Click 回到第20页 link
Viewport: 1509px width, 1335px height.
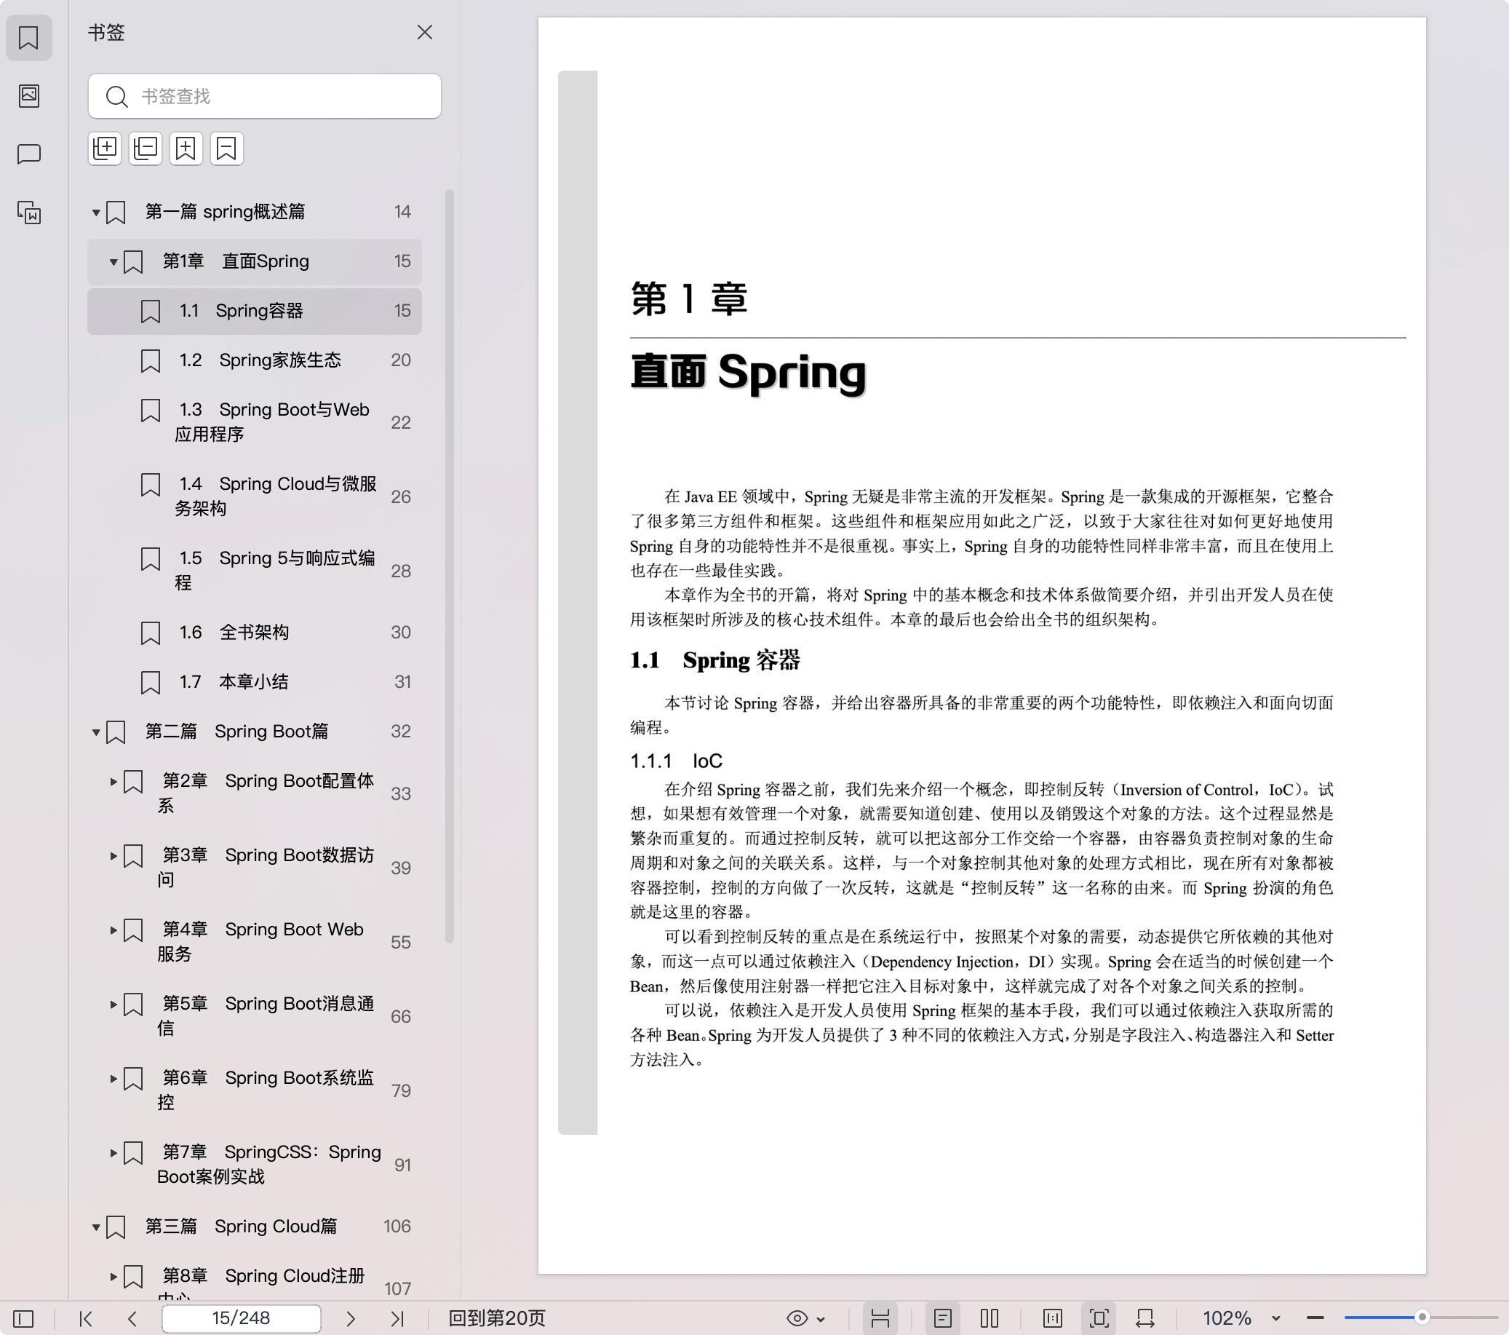pos(497,1319)
